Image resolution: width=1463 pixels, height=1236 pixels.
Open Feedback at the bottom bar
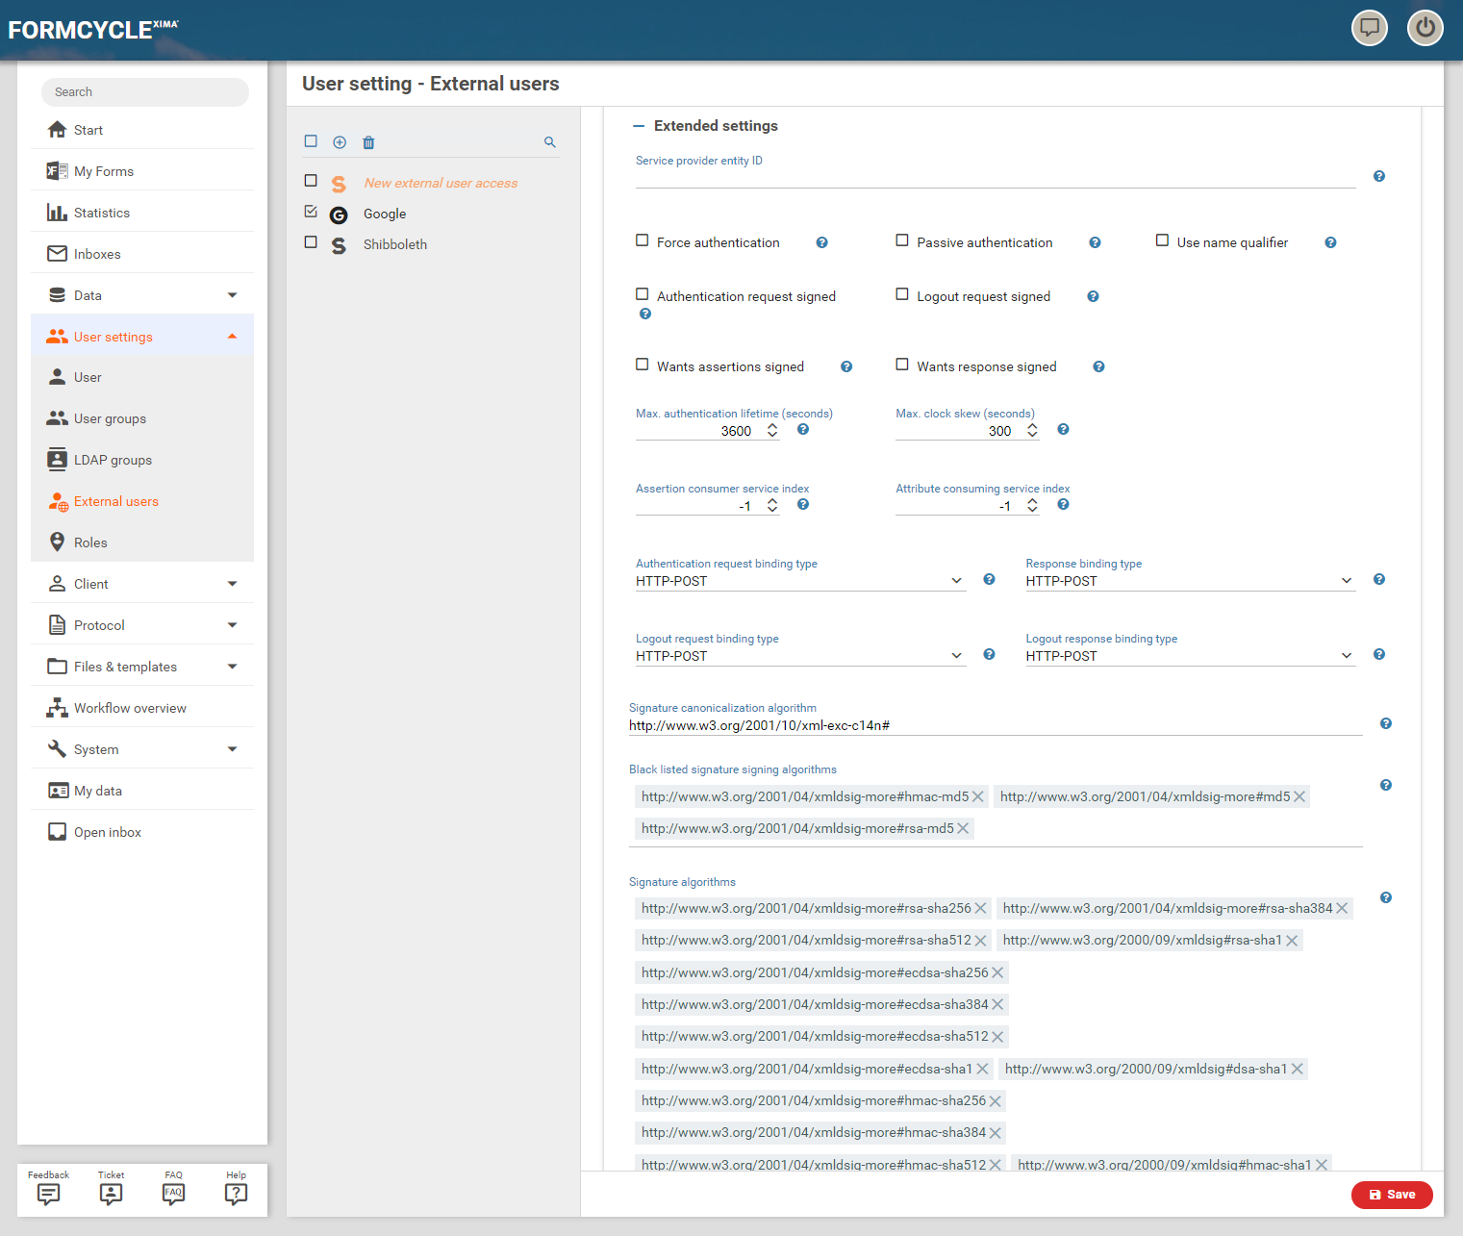pyautogui.click(x=48, y=1188)
